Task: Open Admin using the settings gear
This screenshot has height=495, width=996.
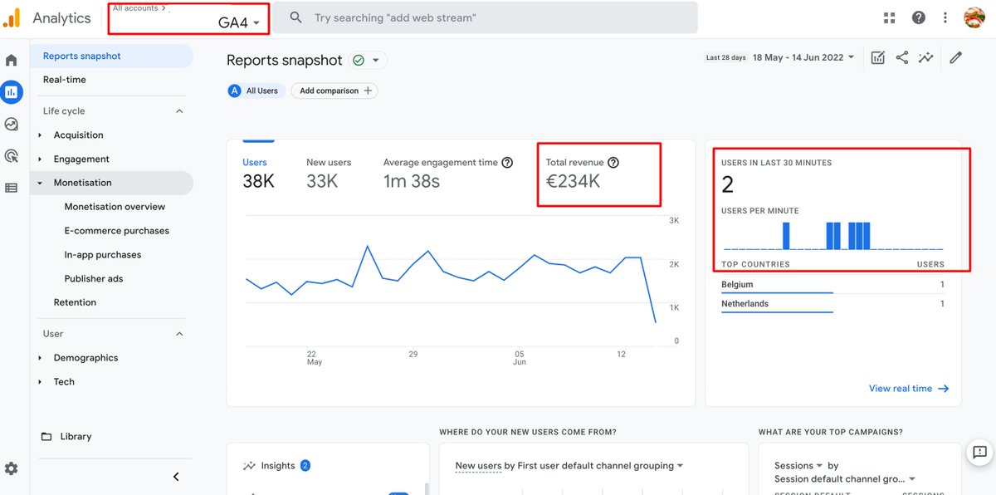Action: click(x=11, y=468)
